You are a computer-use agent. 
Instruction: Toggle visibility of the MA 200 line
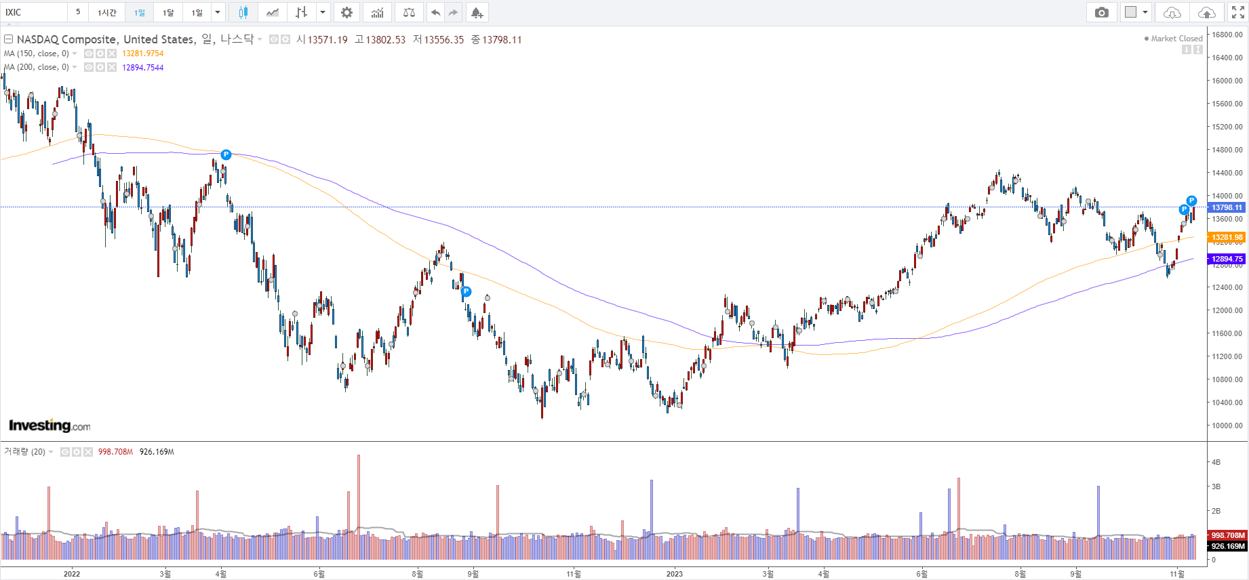point(89,67)
